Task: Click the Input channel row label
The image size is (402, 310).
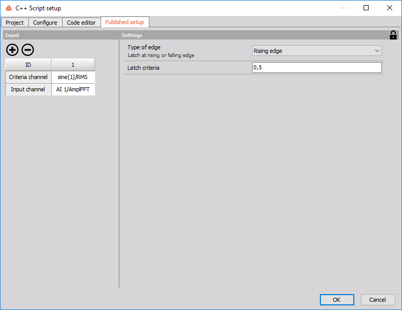Action: pyautogui.click(x=28, y=89)
